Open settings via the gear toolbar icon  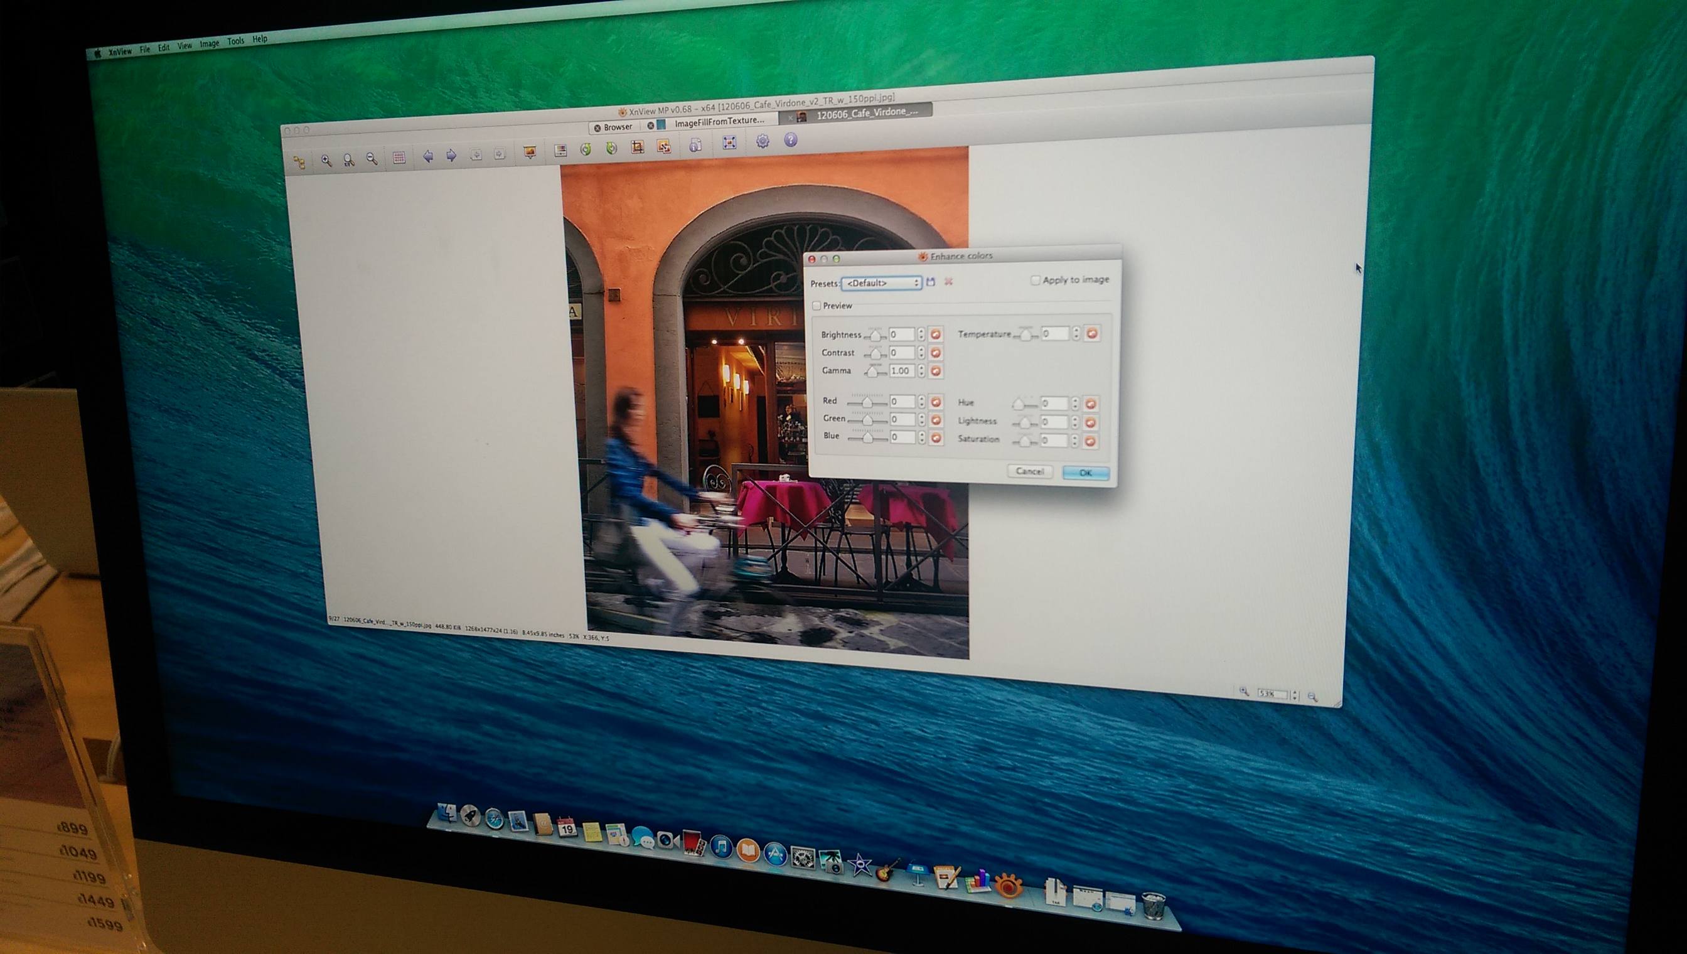click(762, 141)
